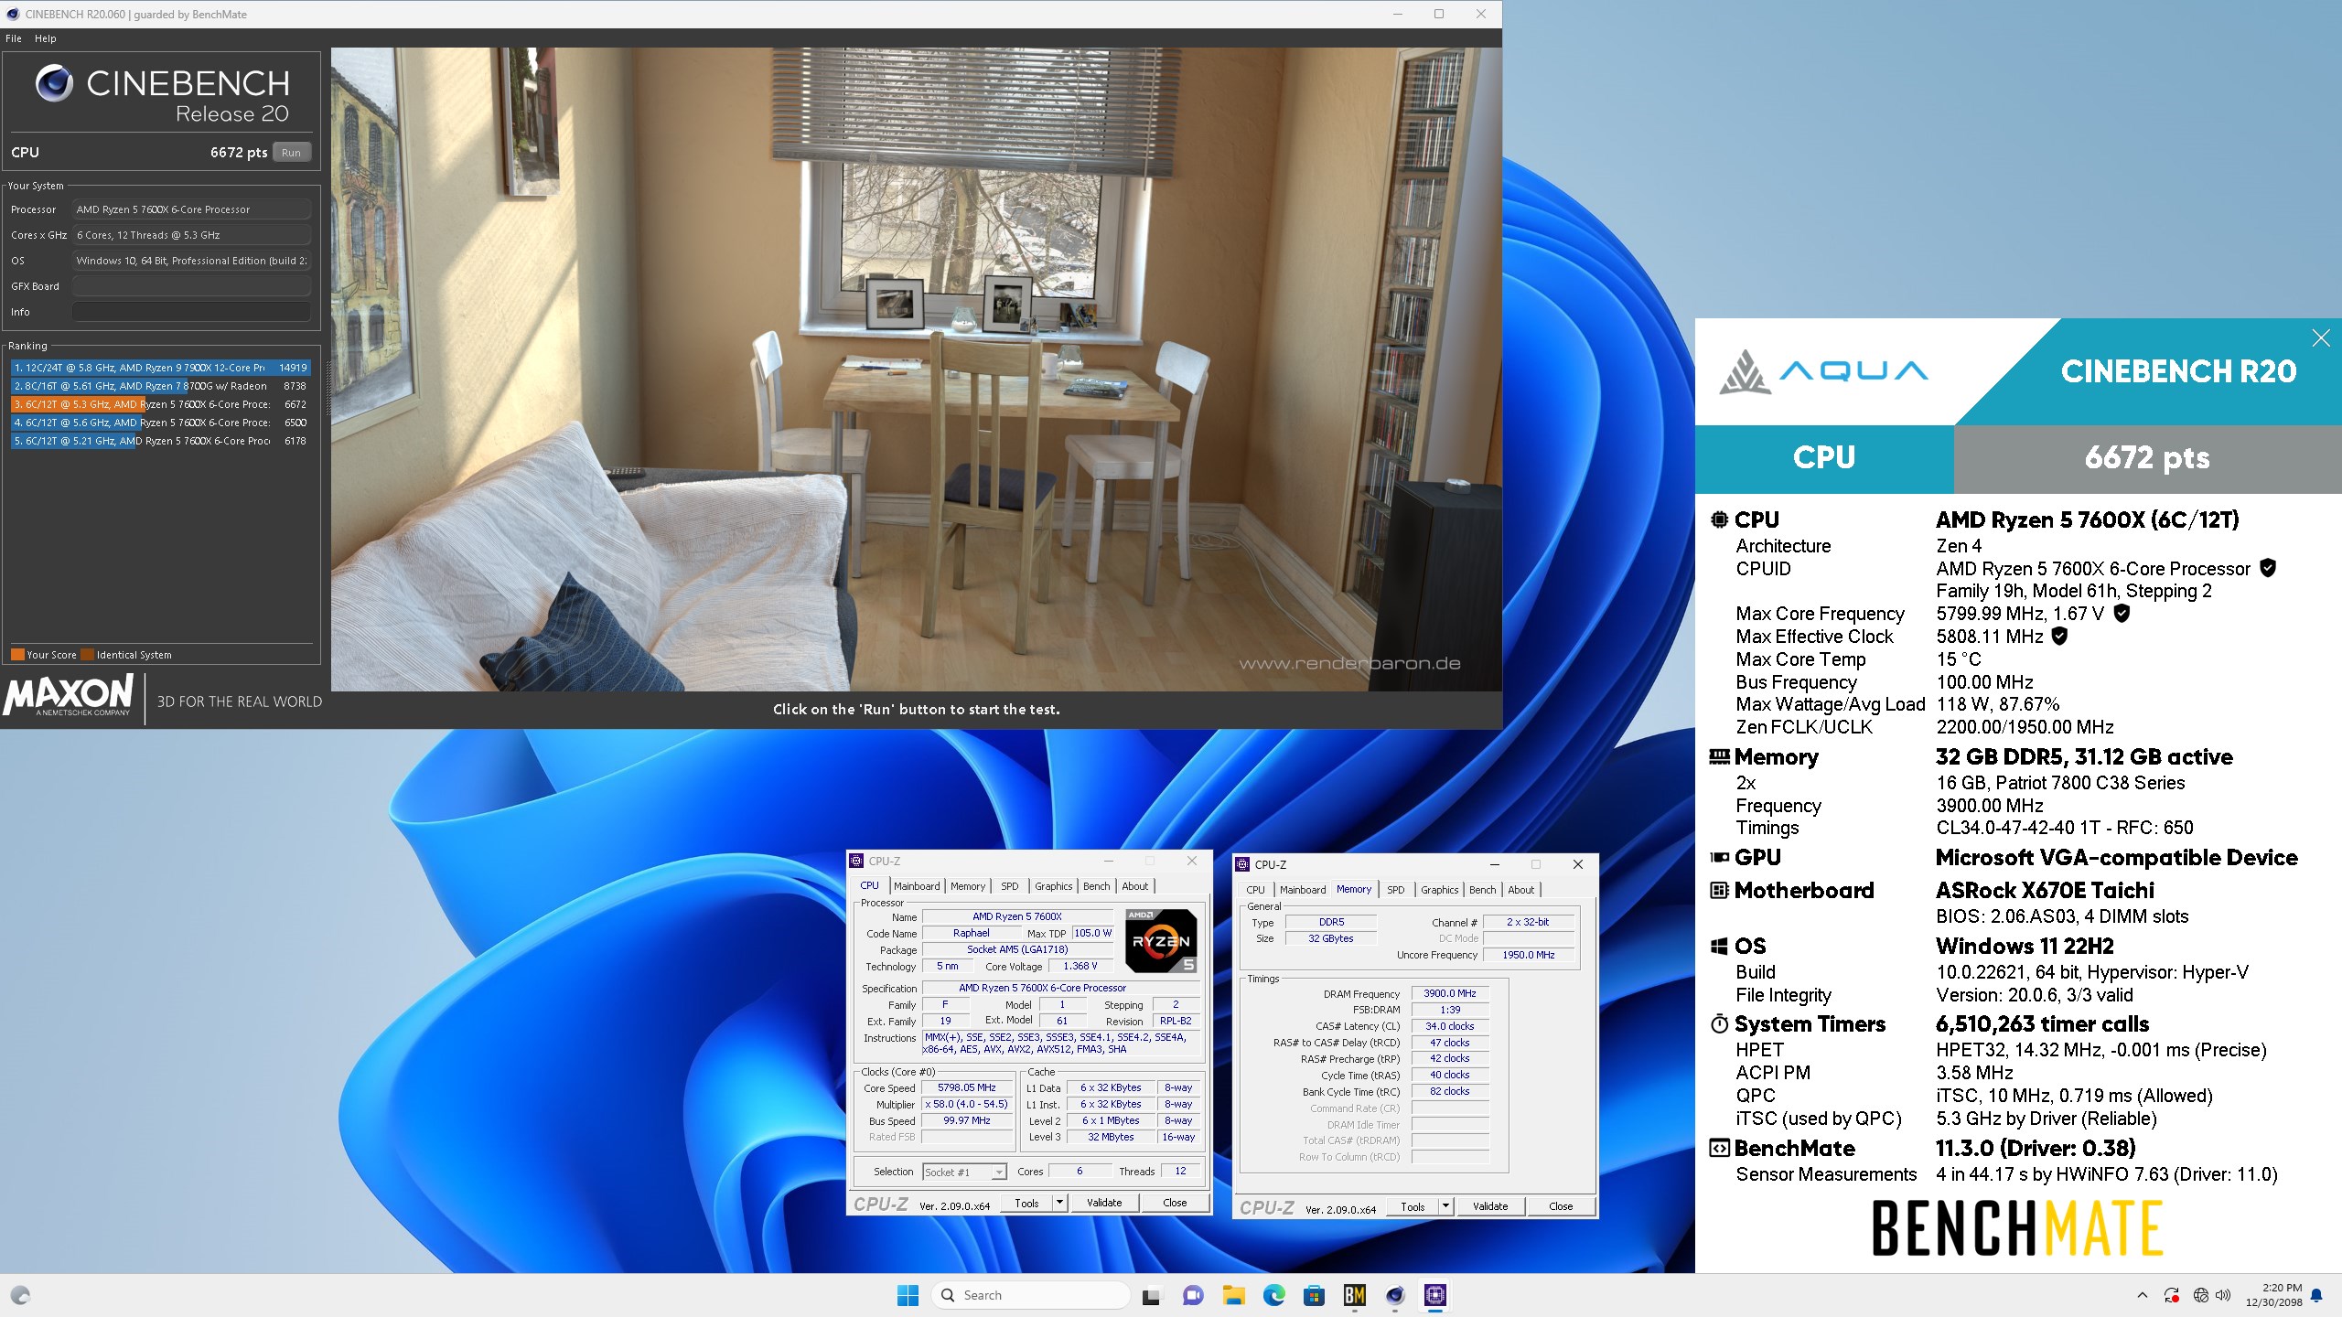
Task: Click Close button in left CPU-Z window
Action: [x=1175, y=1204]
